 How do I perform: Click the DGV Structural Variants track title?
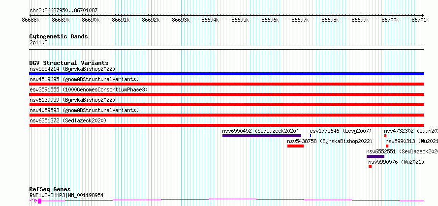(x=69, y=63)
